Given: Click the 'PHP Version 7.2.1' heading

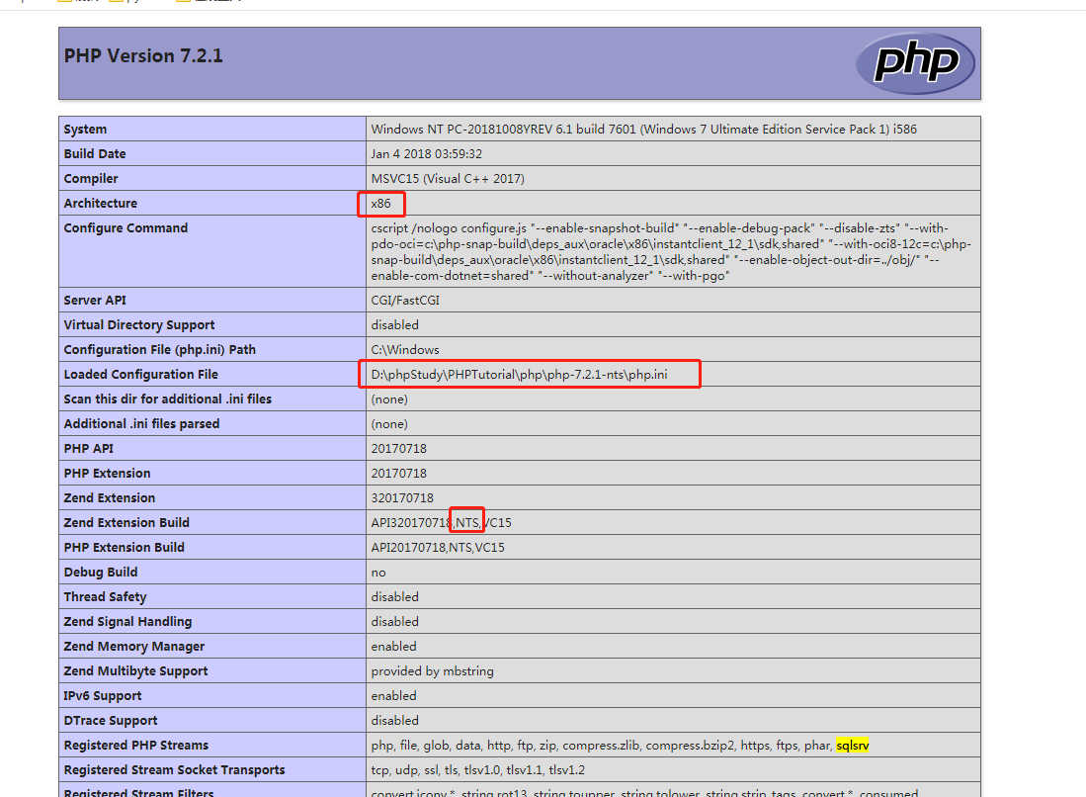Looking at the screenshot, I should click(143, 56).
